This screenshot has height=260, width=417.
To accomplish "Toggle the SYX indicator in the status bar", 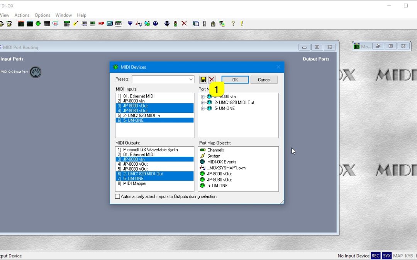I will [386, 255].
